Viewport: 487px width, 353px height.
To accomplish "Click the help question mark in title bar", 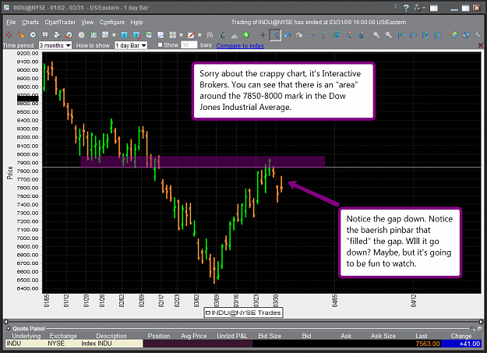I will (x=406, y=8).
